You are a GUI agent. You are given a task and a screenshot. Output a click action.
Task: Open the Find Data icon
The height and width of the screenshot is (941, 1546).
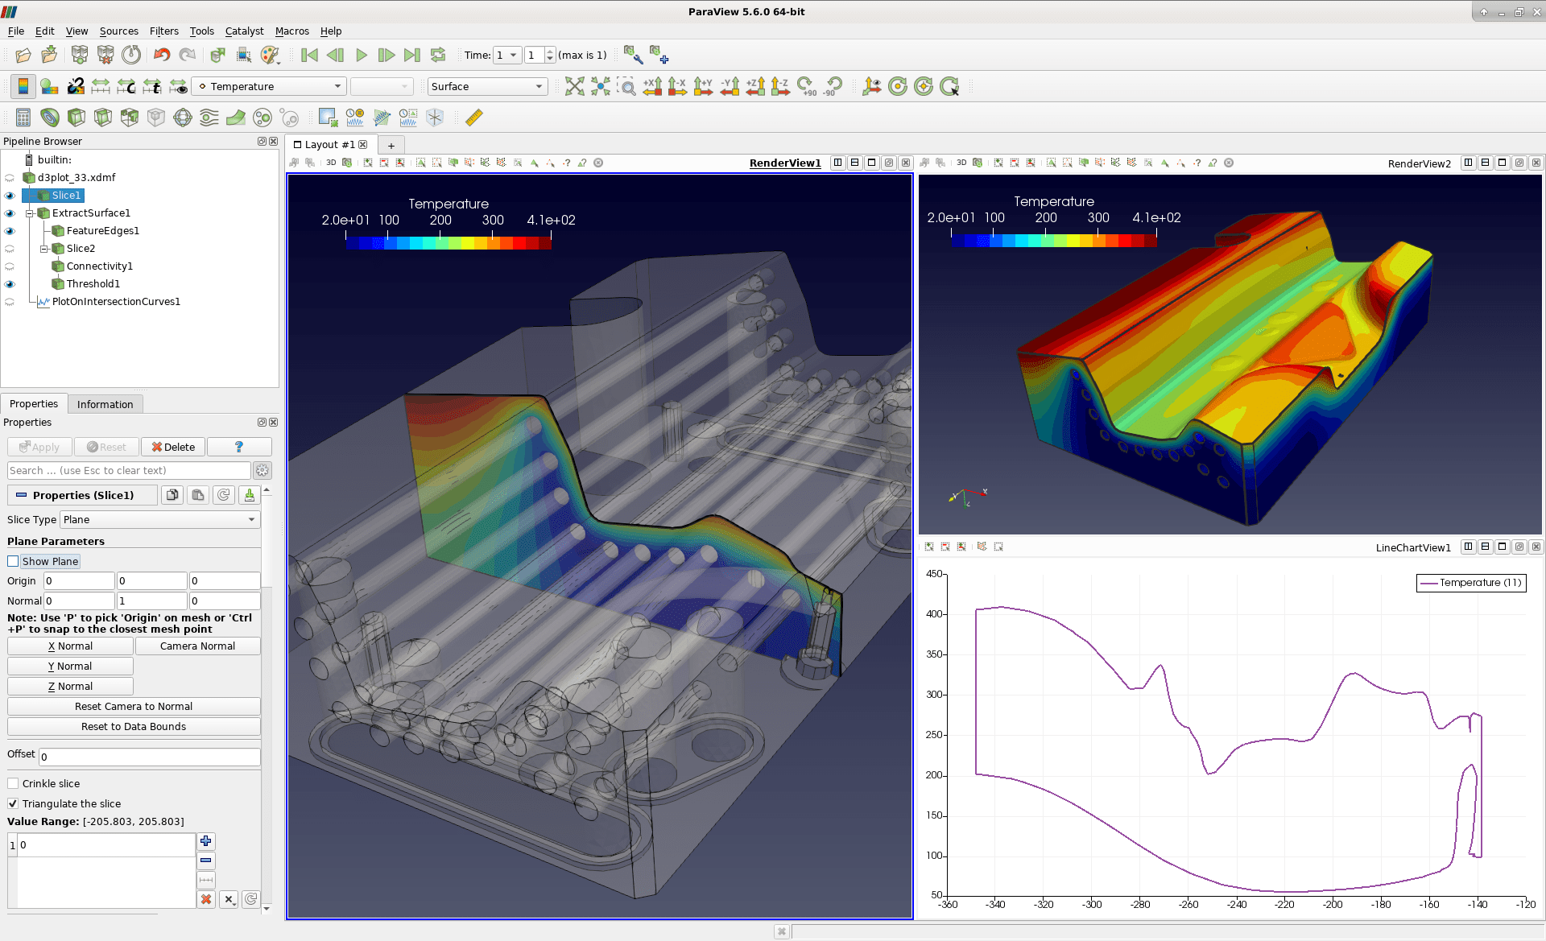pos(244,56)
